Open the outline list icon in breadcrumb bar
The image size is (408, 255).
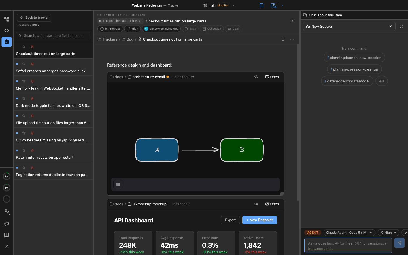pos(283,39)
